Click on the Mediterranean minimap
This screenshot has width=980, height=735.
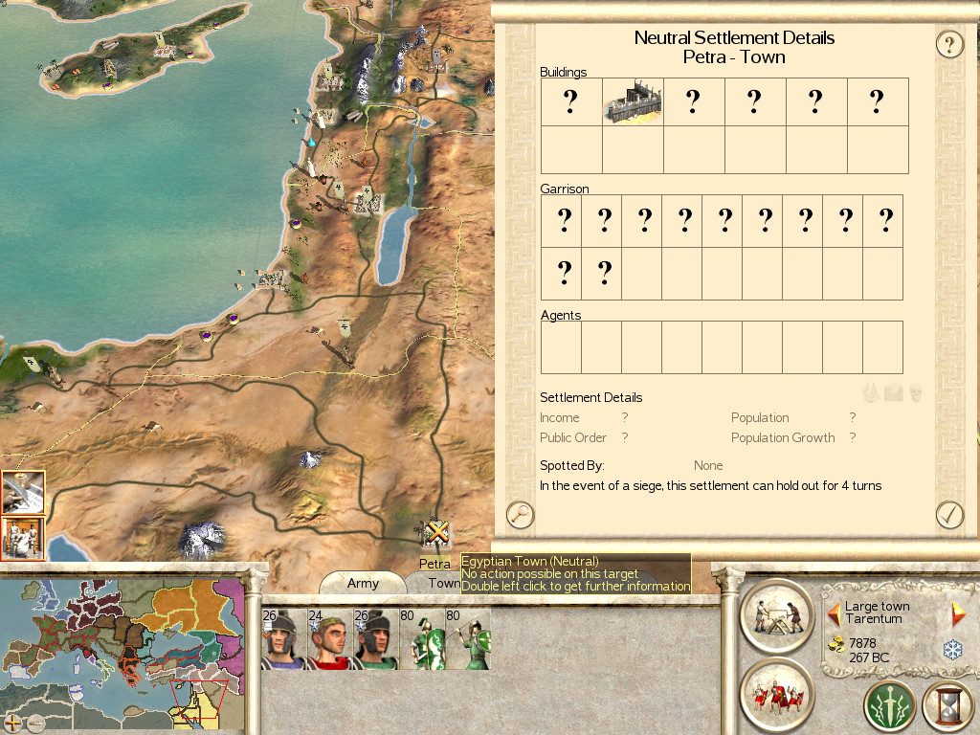click(x=122, y=657)
